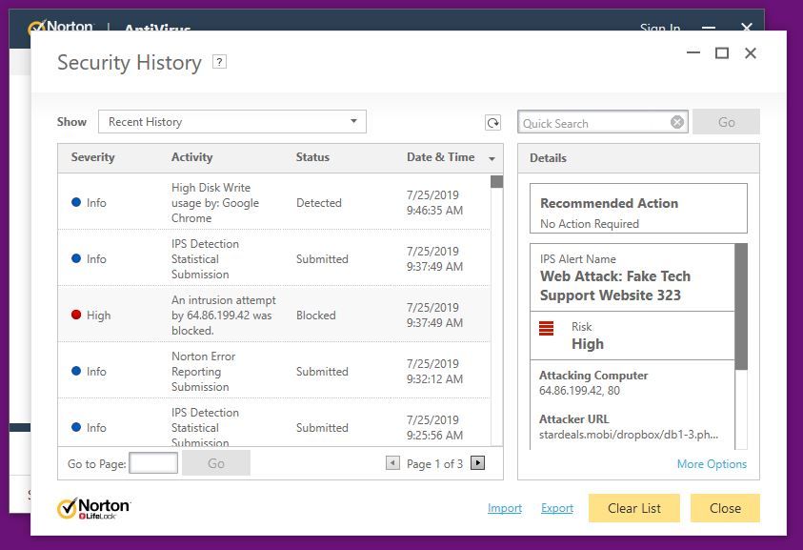
Task: Click the Date & Time column header
Action: pos(440,157)
